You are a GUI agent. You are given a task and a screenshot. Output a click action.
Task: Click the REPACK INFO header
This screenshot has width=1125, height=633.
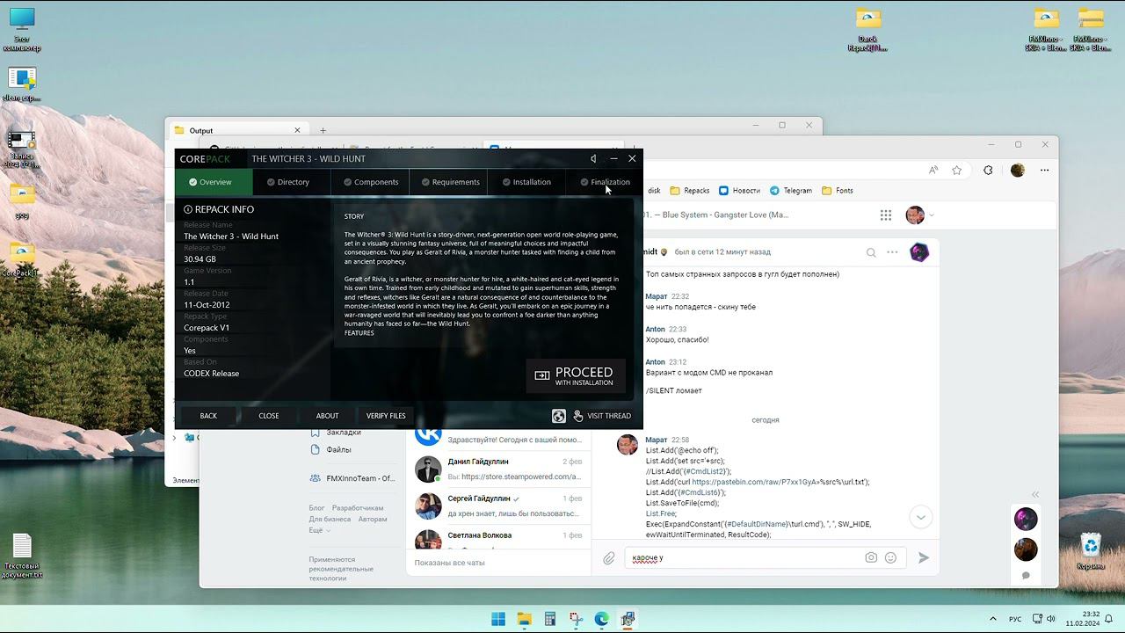tap(219, 209)
